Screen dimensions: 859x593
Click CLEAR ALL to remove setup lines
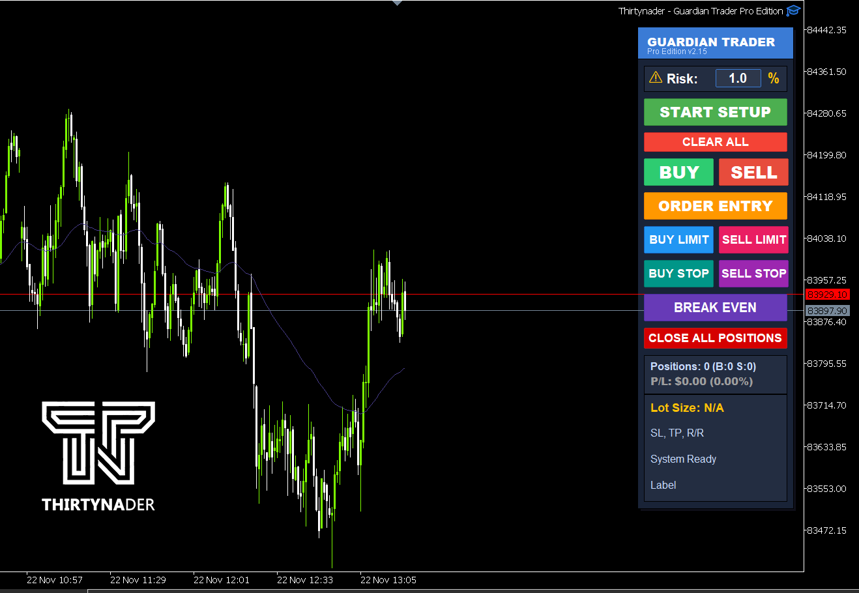715,142
